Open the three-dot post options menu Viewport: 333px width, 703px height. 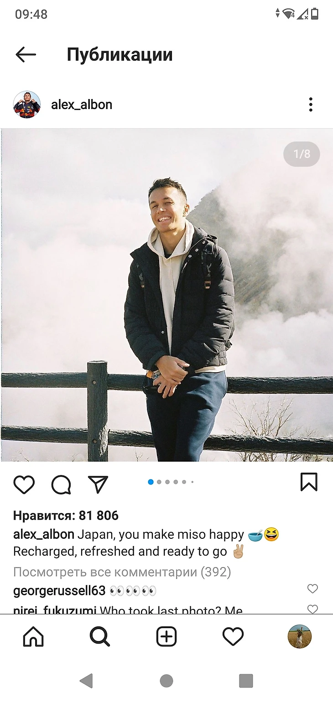pyautogui.click(x=311, y=104)
